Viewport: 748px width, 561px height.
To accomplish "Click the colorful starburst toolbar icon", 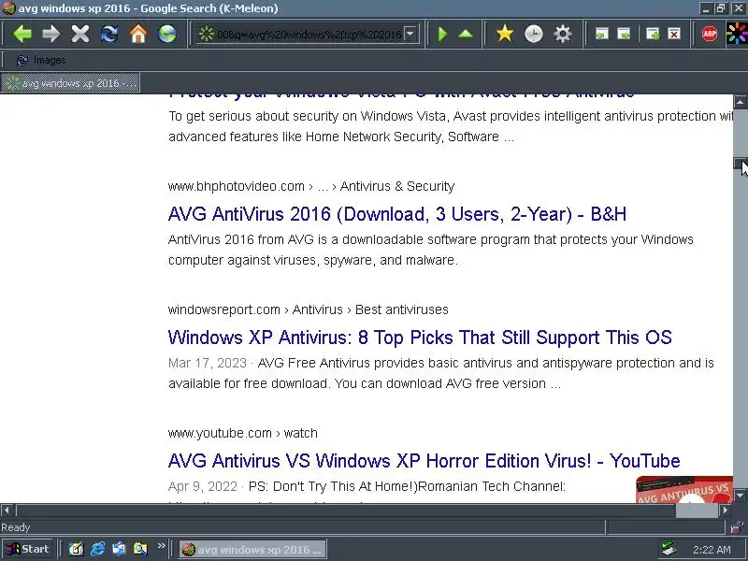I will 737,34.
